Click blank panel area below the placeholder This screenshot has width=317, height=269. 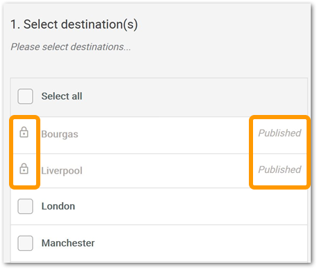[x=159, y=66]
